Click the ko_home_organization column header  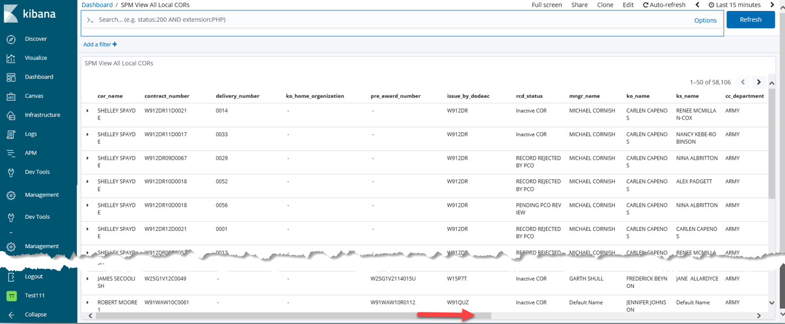point(315,96)
